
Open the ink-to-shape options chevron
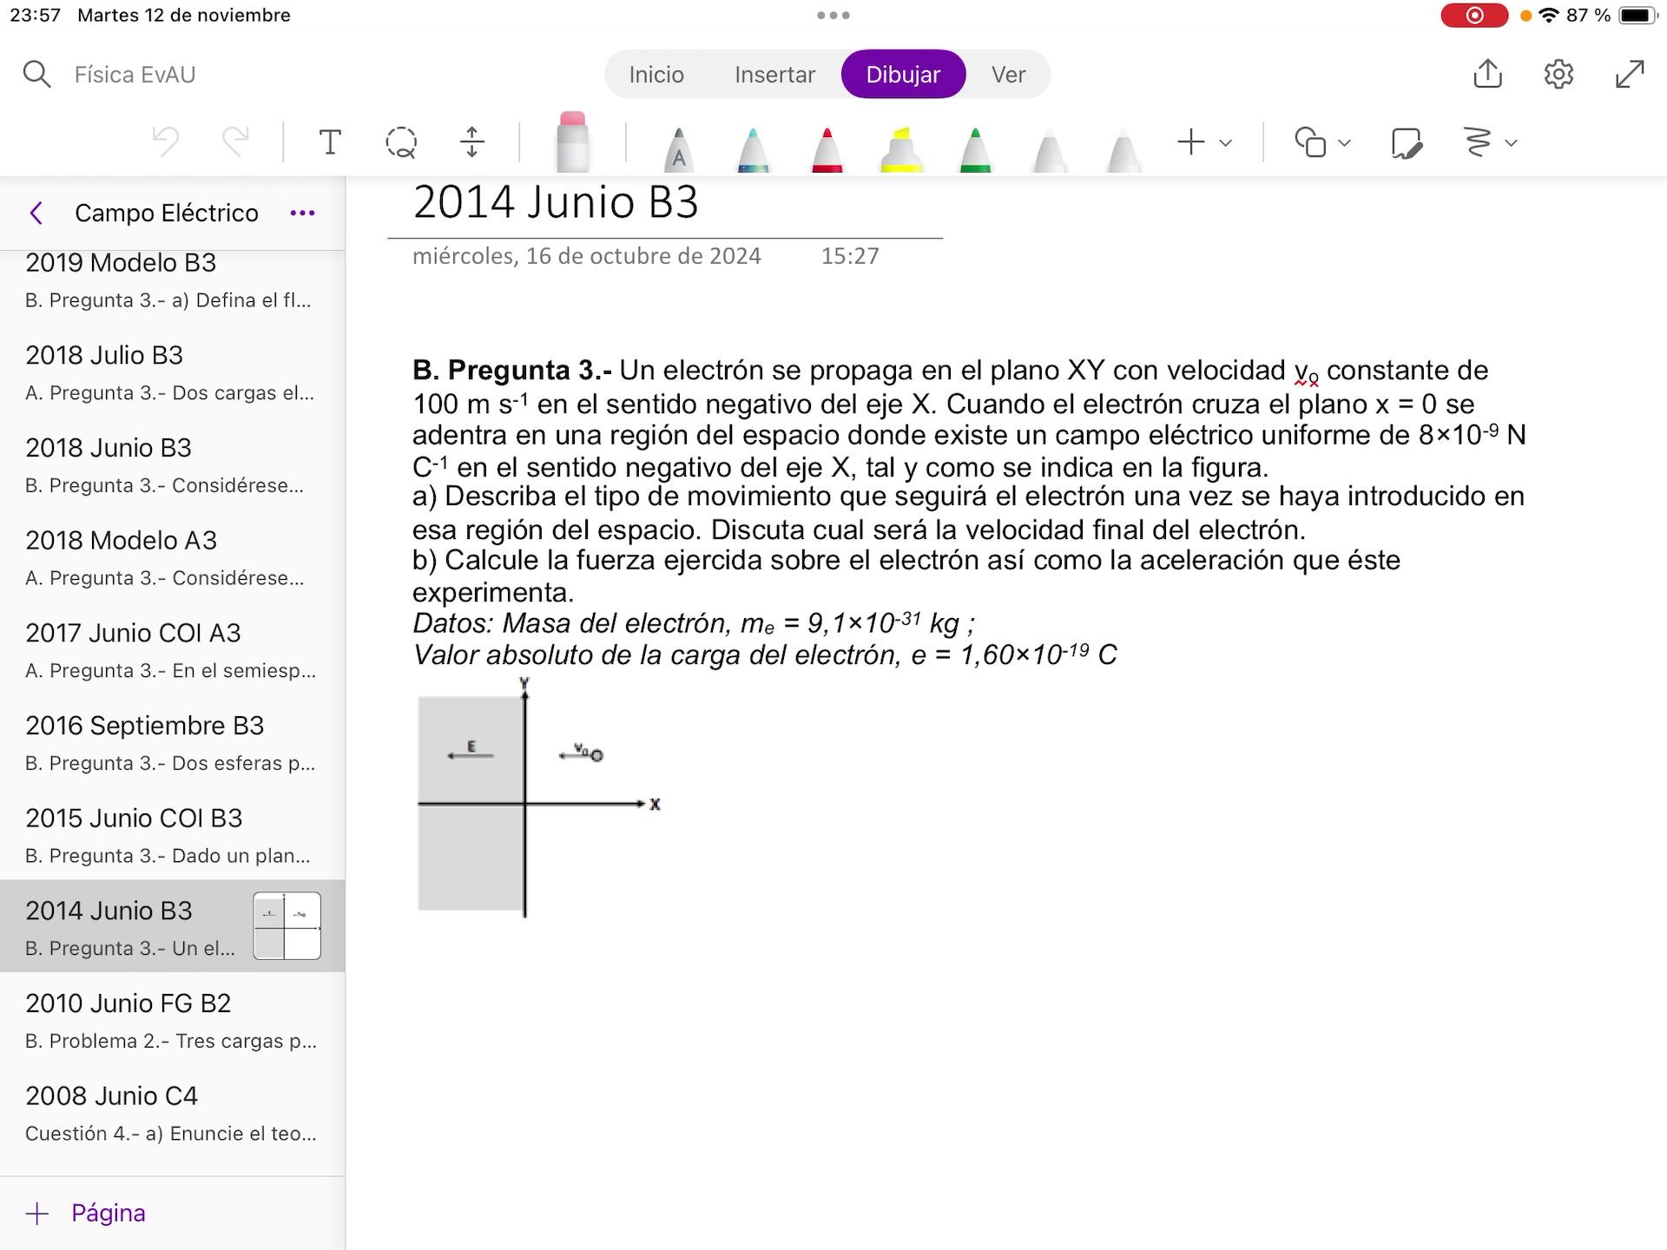(1512, 143)
